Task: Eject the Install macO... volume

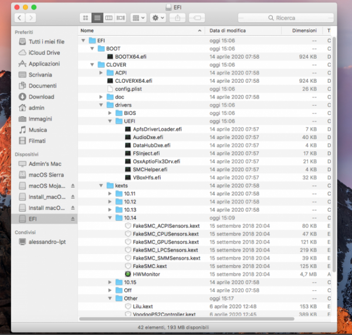Action: 73,208
